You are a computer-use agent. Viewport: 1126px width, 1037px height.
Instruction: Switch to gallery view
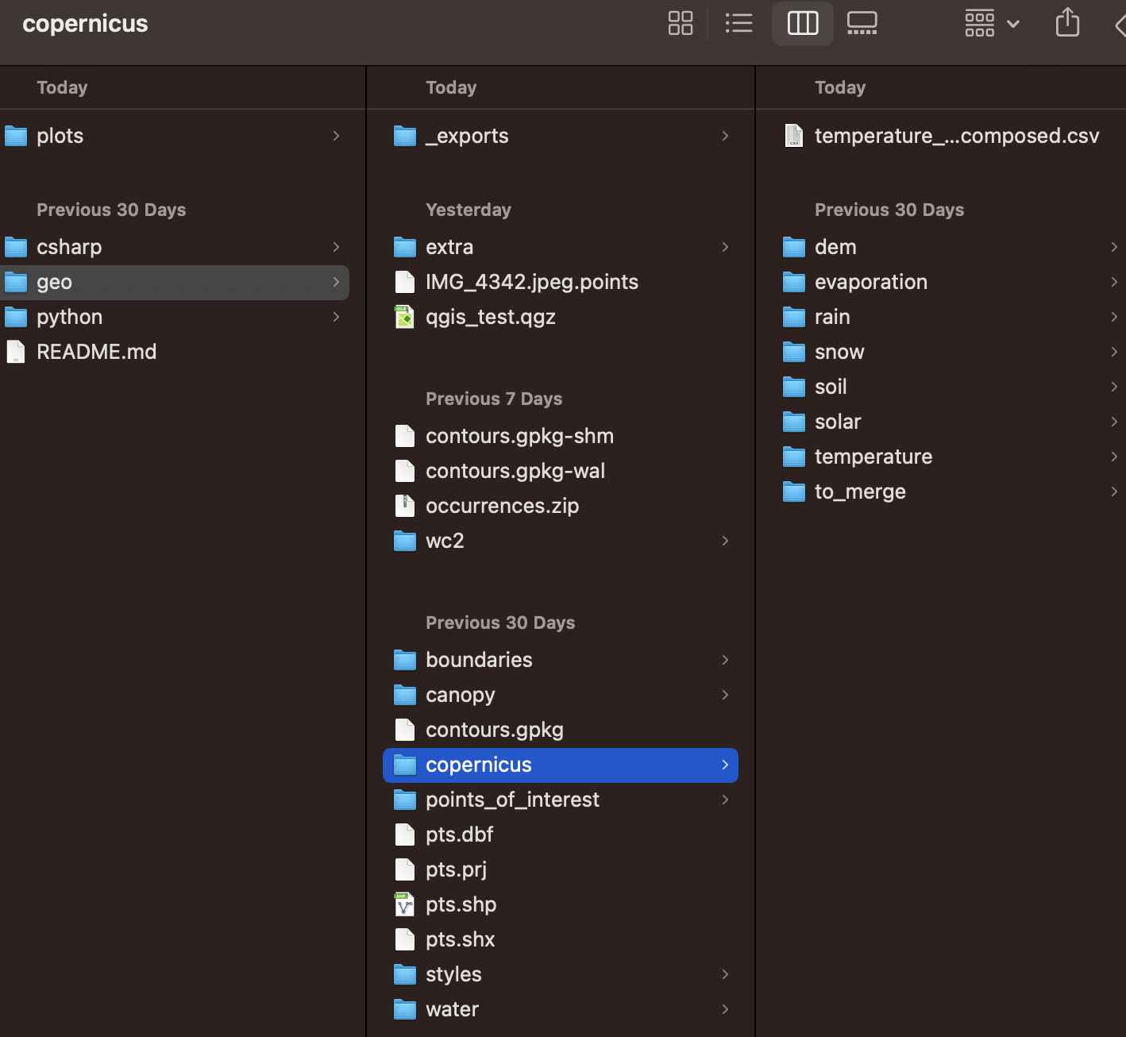[862, 23]
